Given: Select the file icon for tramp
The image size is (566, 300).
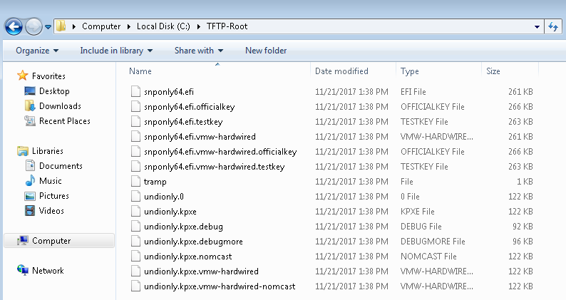Looking at the screenshot, I should 135,181.
